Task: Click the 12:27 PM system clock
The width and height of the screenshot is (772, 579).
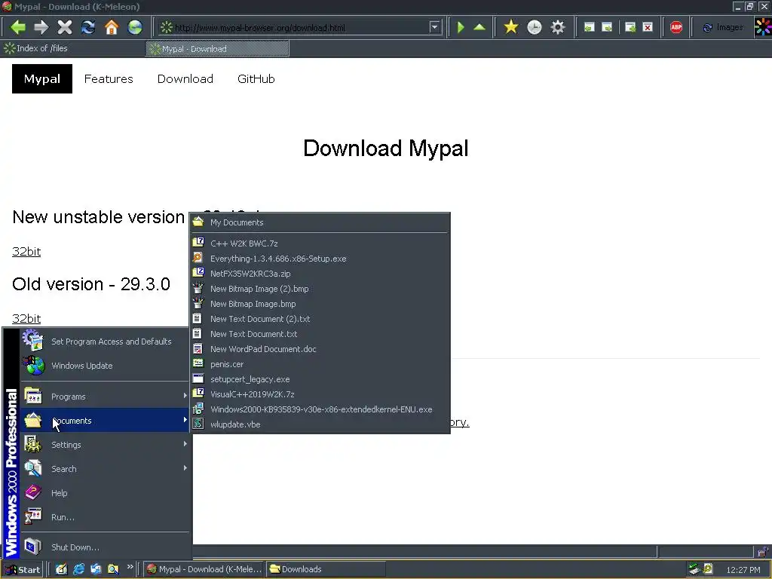Action: click(743, 570)
